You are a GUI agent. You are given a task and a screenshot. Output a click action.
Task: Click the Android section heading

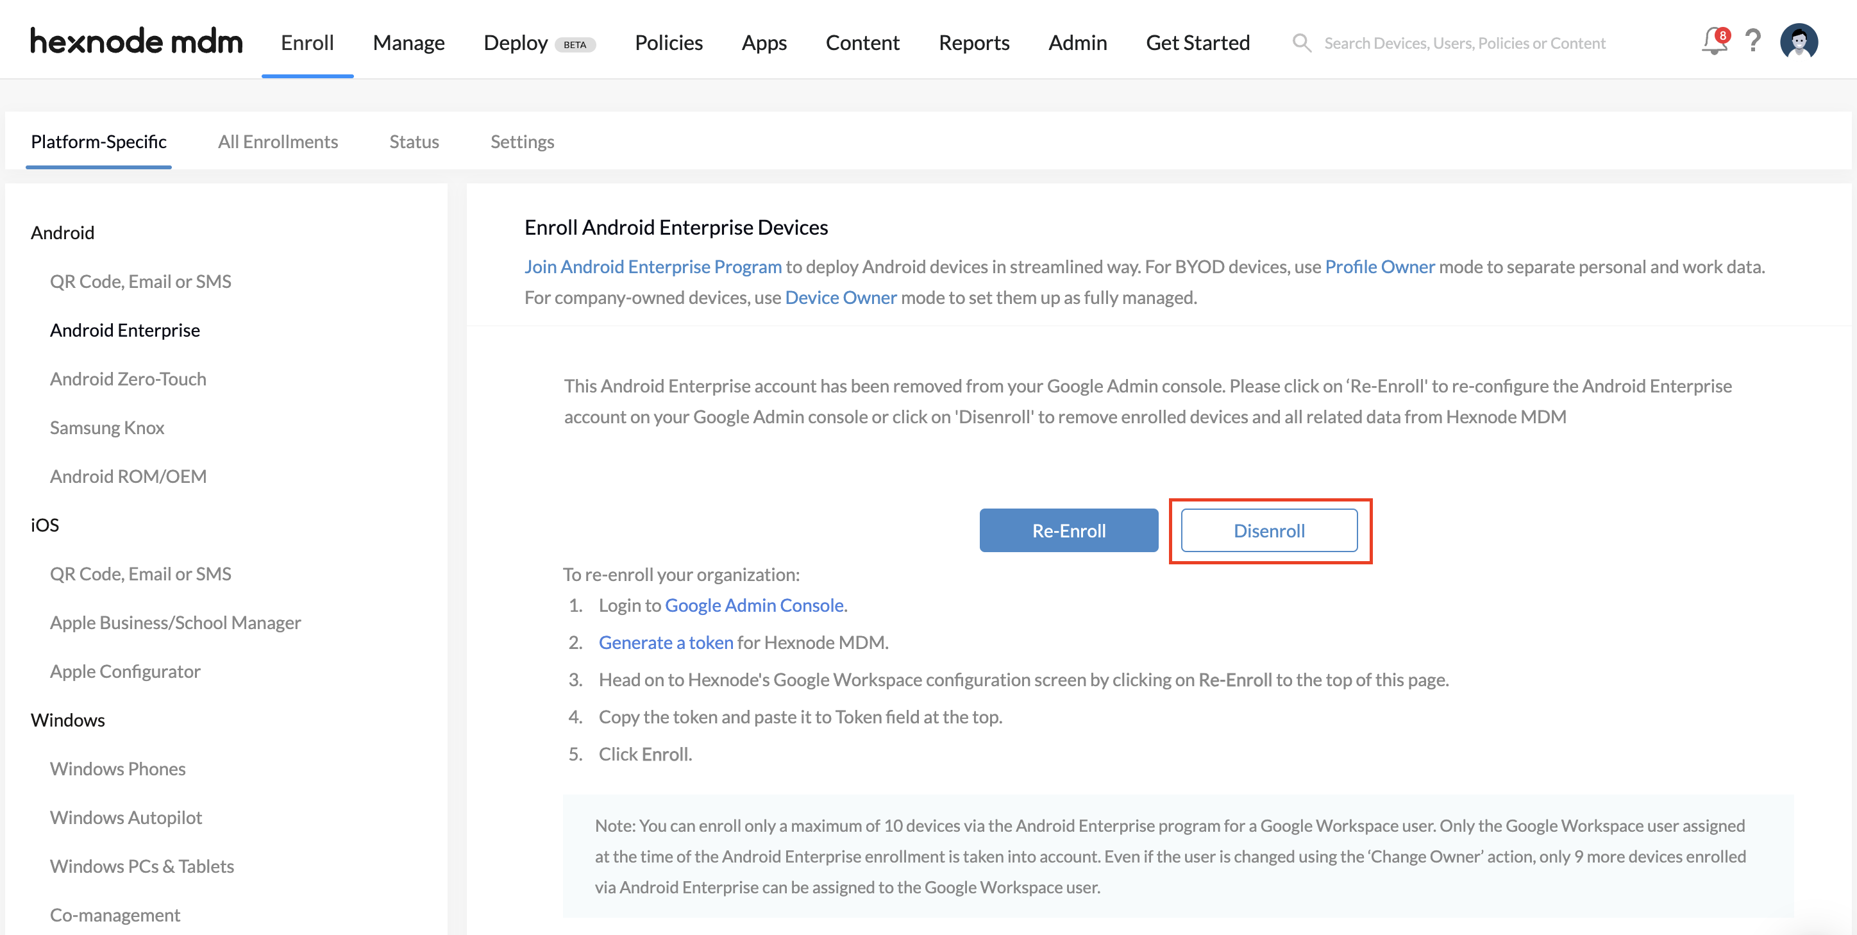click(63, 232)
